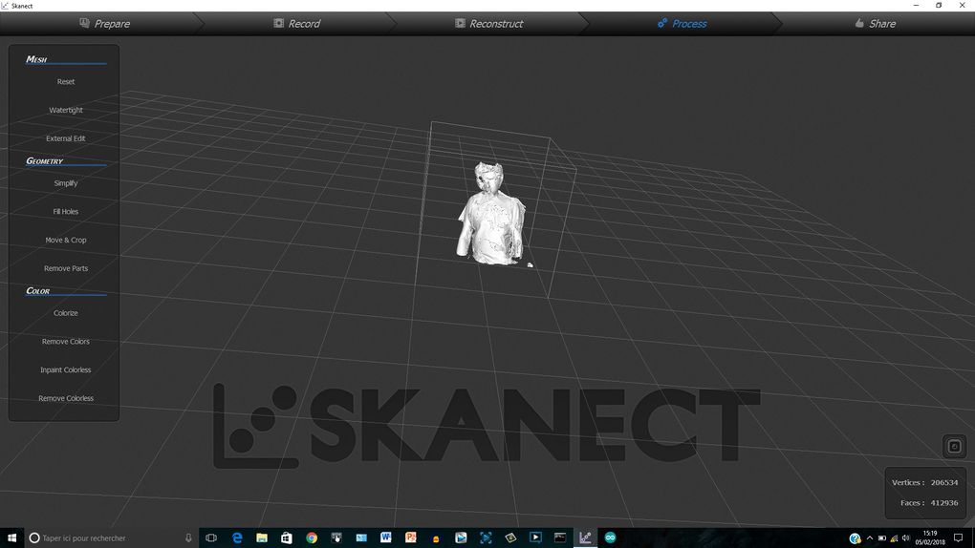Open Word from the taskbar
The width and height of the screenshot is (975, 548).
386,537
